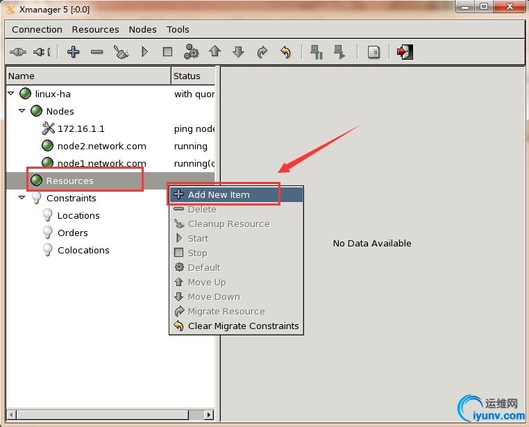Click the node standby toolbar icon
The width and height of the screenshot is (529, 427).
[x=317, y=52]
